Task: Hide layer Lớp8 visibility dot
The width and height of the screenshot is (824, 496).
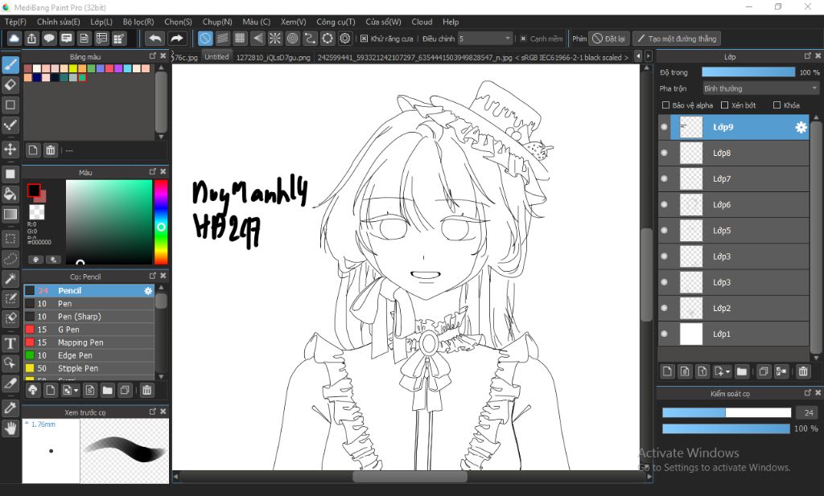Action: click(x=664, y=153)
